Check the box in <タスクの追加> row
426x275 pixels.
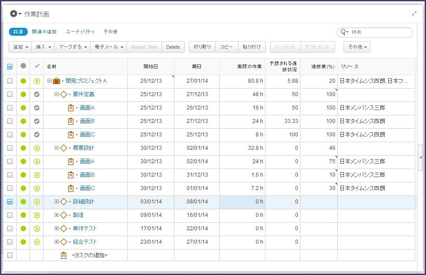(10, 255)
